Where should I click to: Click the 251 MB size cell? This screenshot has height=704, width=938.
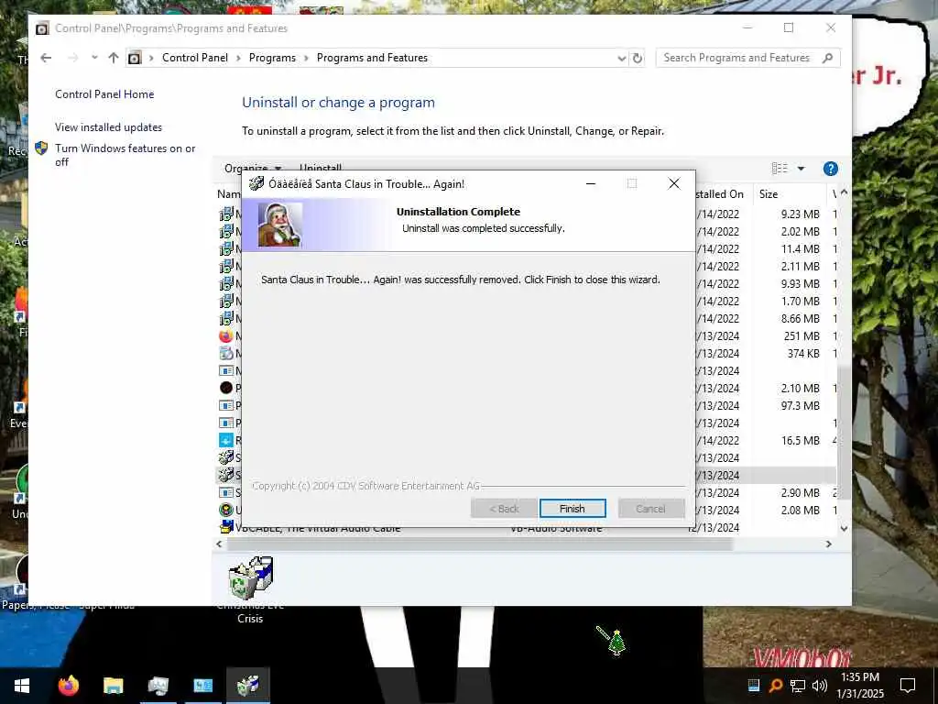point(802,335)
